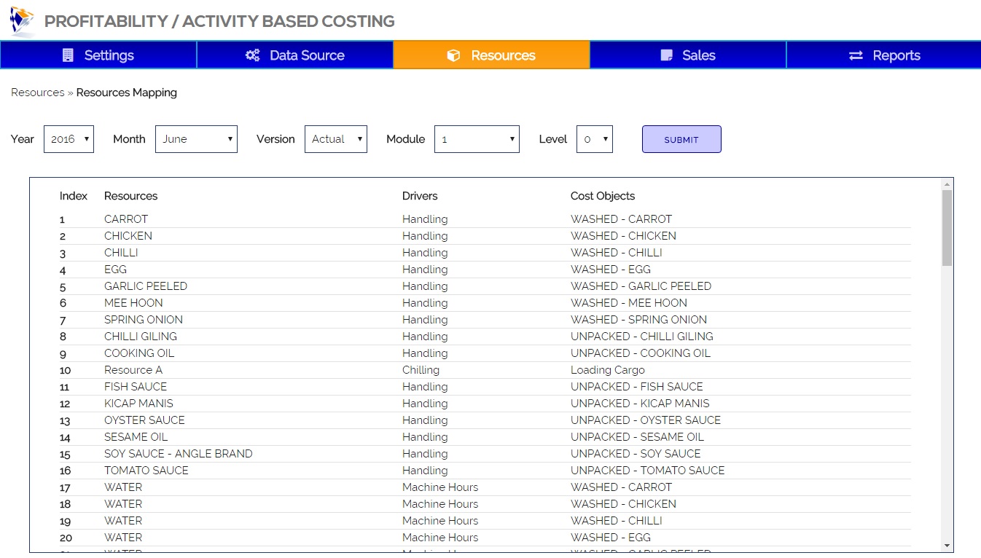
Task: Expand the Version dropdown showing Actual
Action: click(335, 139)
